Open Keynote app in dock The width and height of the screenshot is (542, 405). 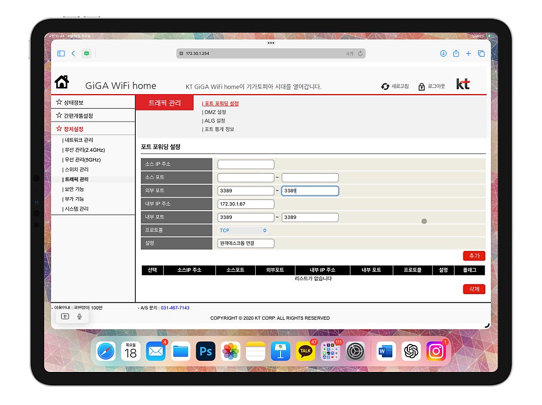click(281, 352)
